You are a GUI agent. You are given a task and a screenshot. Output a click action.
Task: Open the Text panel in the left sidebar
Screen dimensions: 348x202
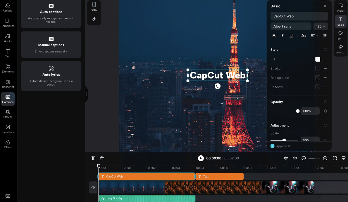point(8,53)
